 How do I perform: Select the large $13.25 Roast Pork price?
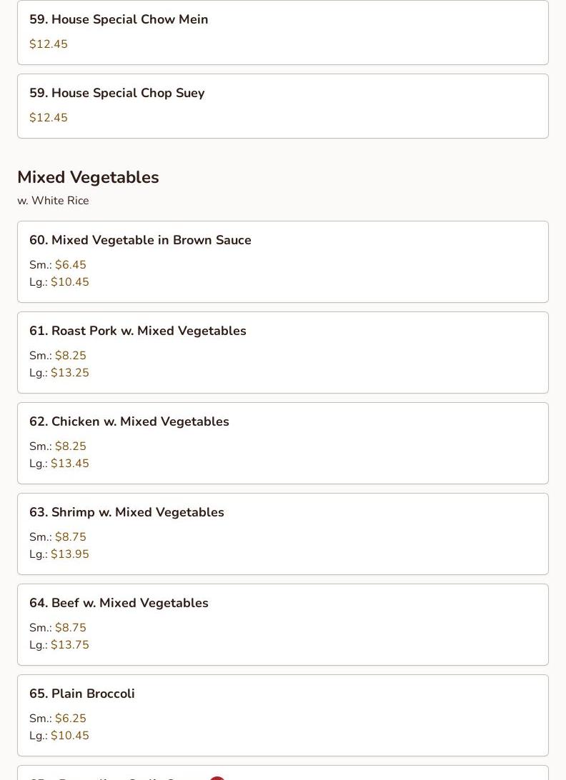[x=69, y=373]
